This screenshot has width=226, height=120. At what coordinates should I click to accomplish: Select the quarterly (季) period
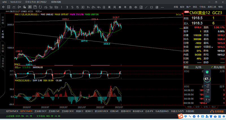120,7
